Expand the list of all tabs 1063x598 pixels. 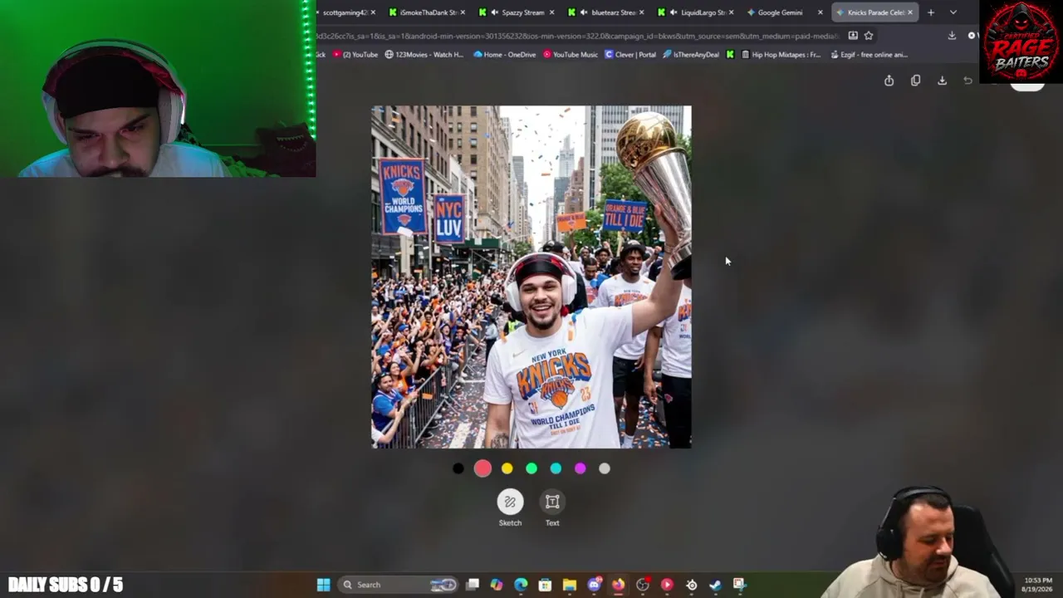(x=953, y=12)
